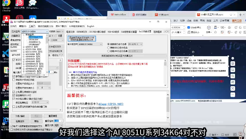Image resolution: width=246 pixels, height=139 pixels.
Task: Switch language via English menu
Action: pyautogui.click(x=91, y=26)
